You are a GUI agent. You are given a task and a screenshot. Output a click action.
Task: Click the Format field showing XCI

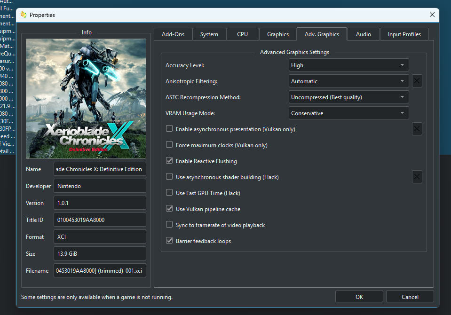(100, 237)
